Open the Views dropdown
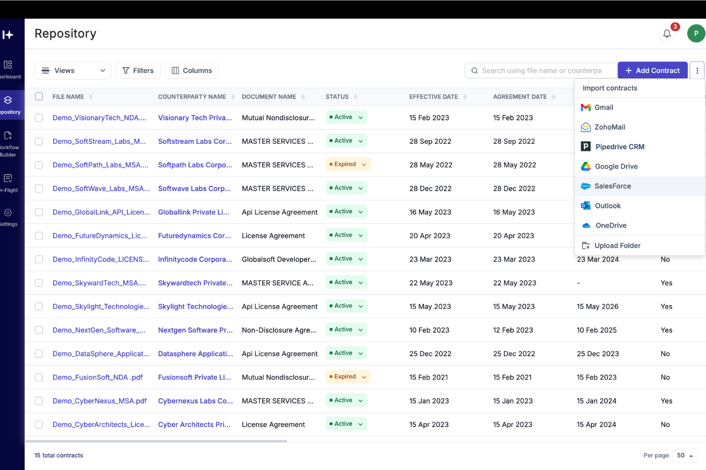This screenshot has height=470, width=706. pos(73,70)
